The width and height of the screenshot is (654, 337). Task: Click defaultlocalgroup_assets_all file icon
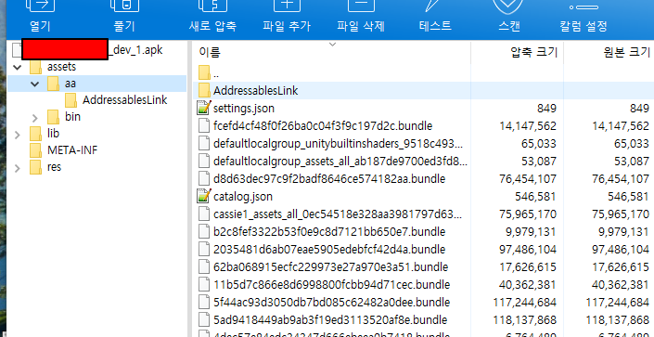204,161
